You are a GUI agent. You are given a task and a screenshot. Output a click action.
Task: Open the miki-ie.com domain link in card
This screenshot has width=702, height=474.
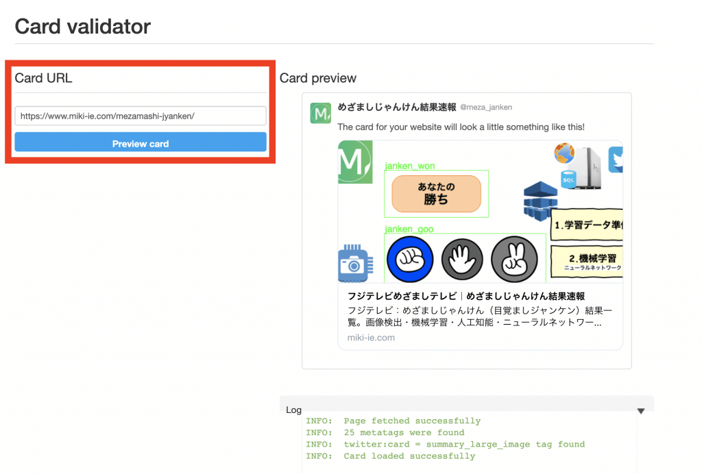371,338
